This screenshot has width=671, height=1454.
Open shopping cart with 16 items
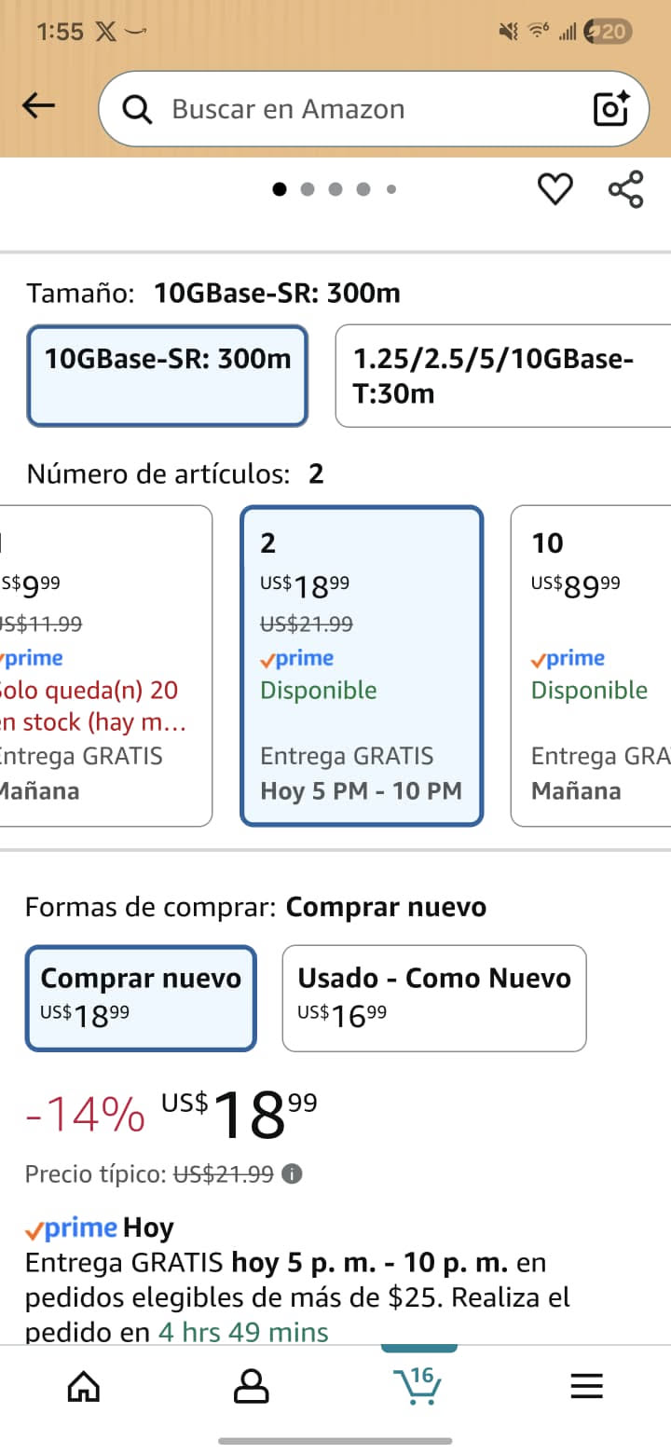pos(418,1386)
